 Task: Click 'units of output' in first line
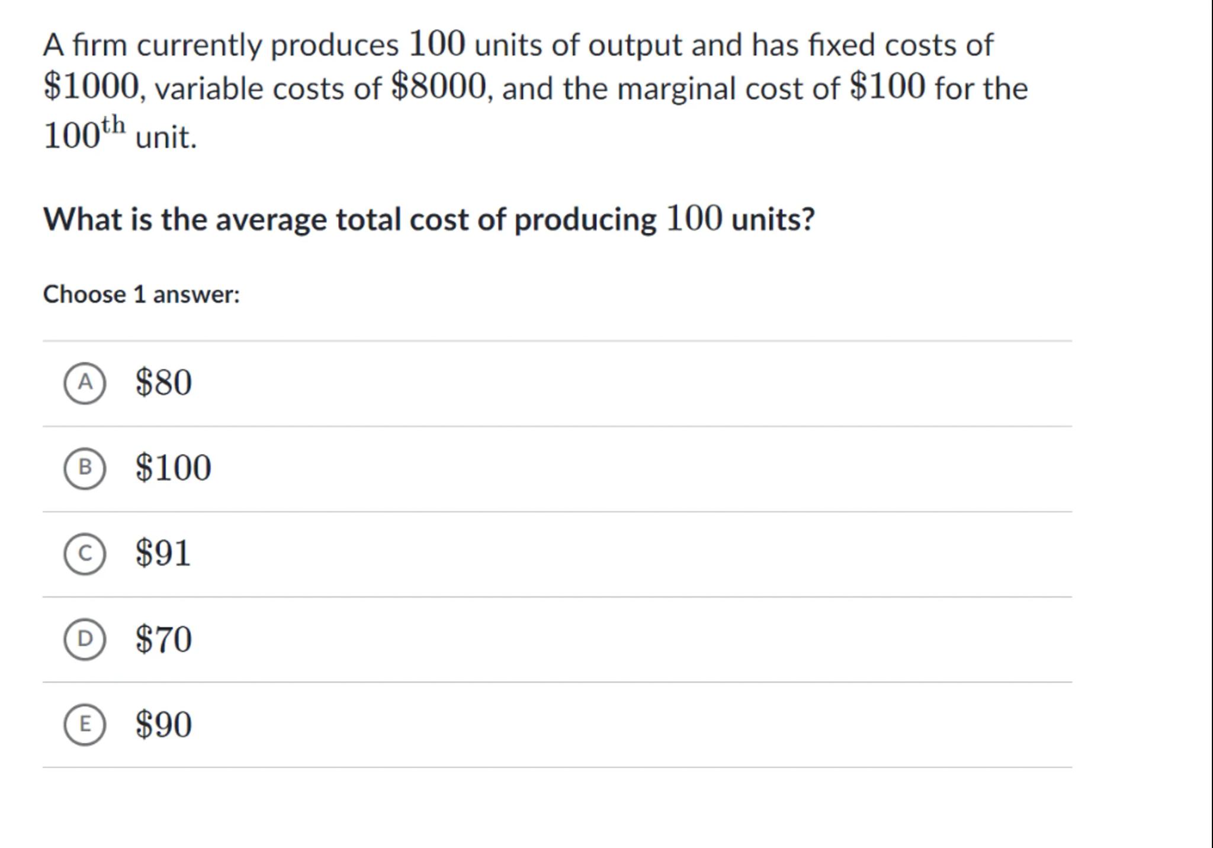(x=577, y=45)
